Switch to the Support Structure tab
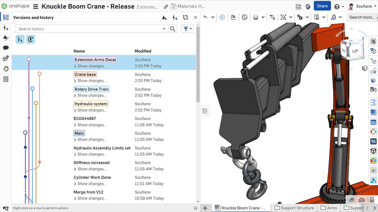 294,208
